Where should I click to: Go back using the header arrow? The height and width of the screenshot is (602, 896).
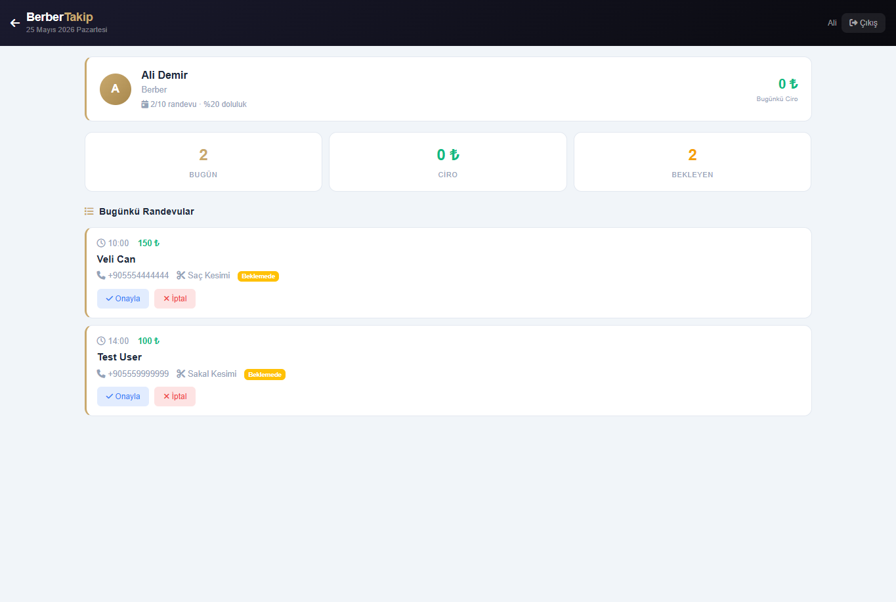[x=15, y=23]
